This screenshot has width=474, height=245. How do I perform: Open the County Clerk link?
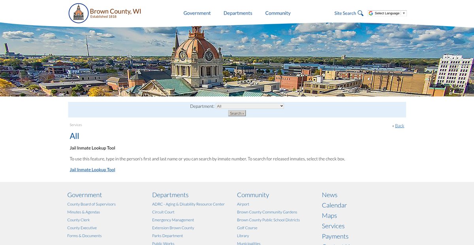78,220
